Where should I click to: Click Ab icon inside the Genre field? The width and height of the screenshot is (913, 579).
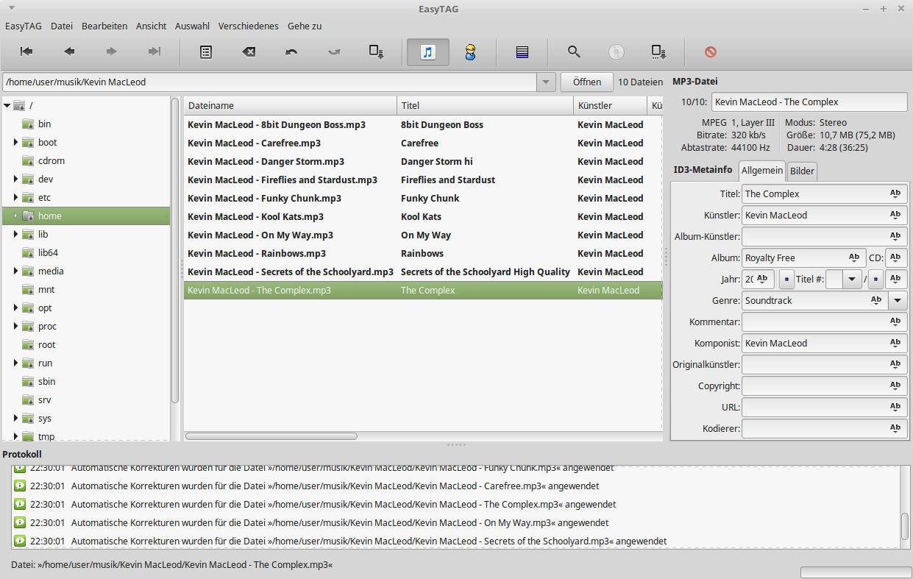876,300
